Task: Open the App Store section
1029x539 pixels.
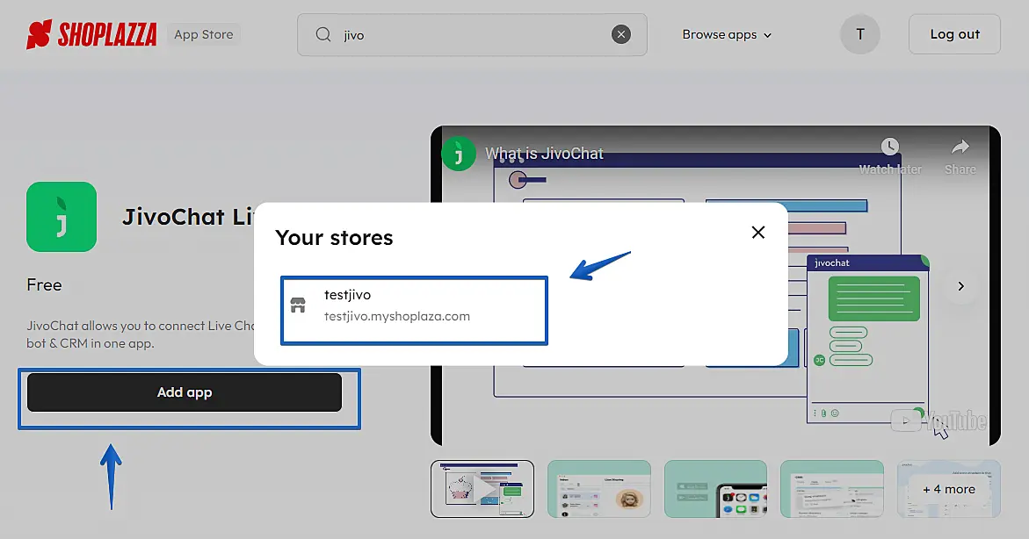Action: point(204,34)
